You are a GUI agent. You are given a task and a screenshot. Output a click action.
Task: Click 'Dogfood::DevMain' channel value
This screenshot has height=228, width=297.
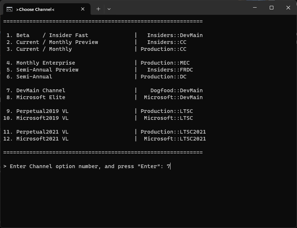pyautogui.click(x=177, y=90)
